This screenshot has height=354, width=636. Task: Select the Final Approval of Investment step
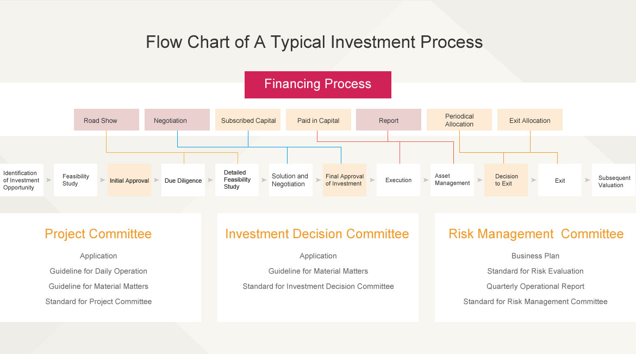click(344, 180)
